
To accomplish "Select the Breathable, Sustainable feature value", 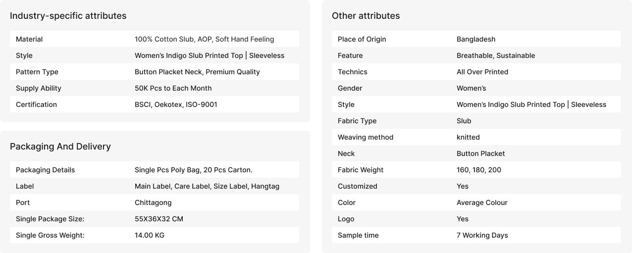I will [x=495, y=55].
